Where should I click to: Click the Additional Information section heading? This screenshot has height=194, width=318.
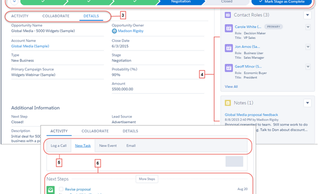35,108
